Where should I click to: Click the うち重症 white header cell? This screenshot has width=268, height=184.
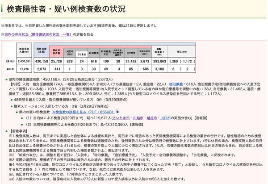coord(82,54)
